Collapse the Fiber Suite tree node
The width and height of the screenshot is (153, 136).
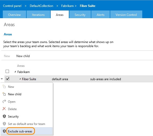[20, 79]
